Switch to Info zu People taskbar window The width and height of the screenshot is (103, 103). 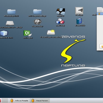[19, 101]
